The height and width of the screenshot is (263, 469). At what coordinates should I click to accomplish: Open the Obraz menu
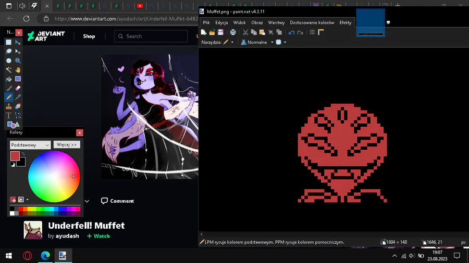pos(257,23)
